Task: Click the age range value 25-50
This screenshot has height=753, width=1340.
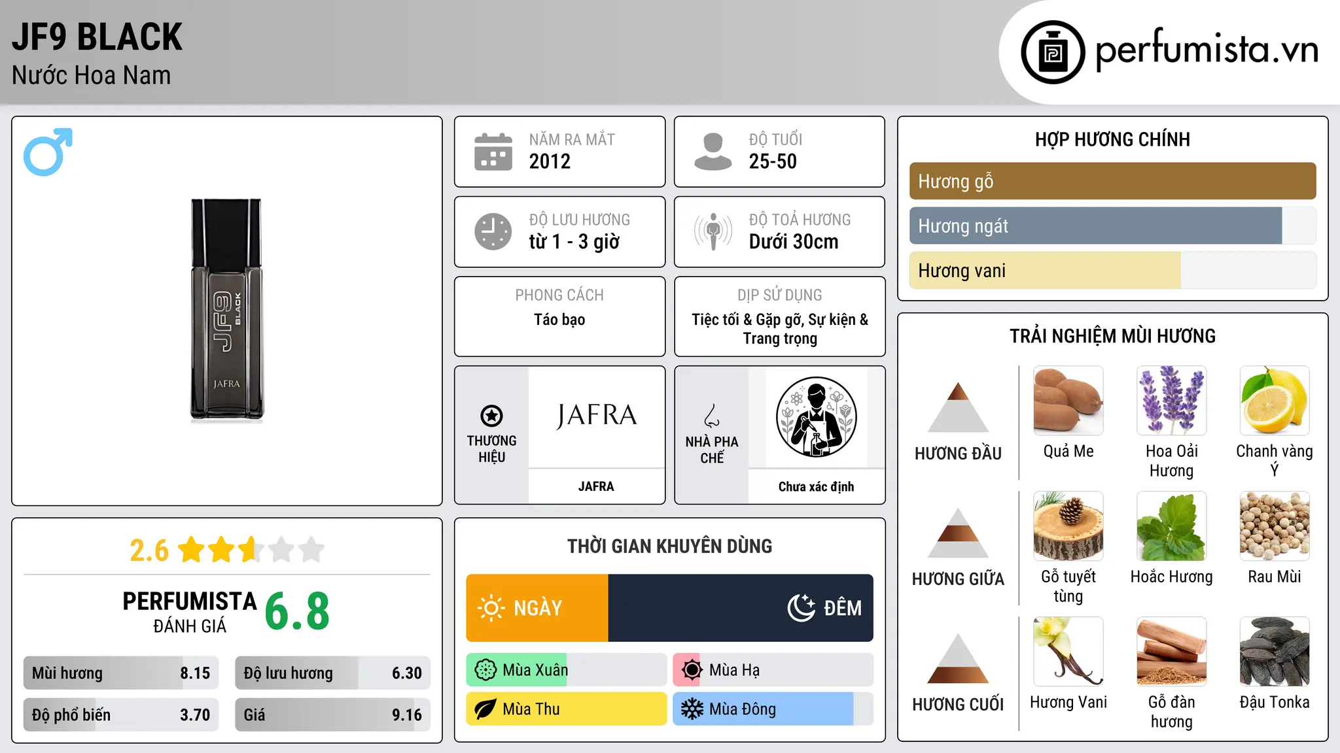Action: (x=773, y=161)
